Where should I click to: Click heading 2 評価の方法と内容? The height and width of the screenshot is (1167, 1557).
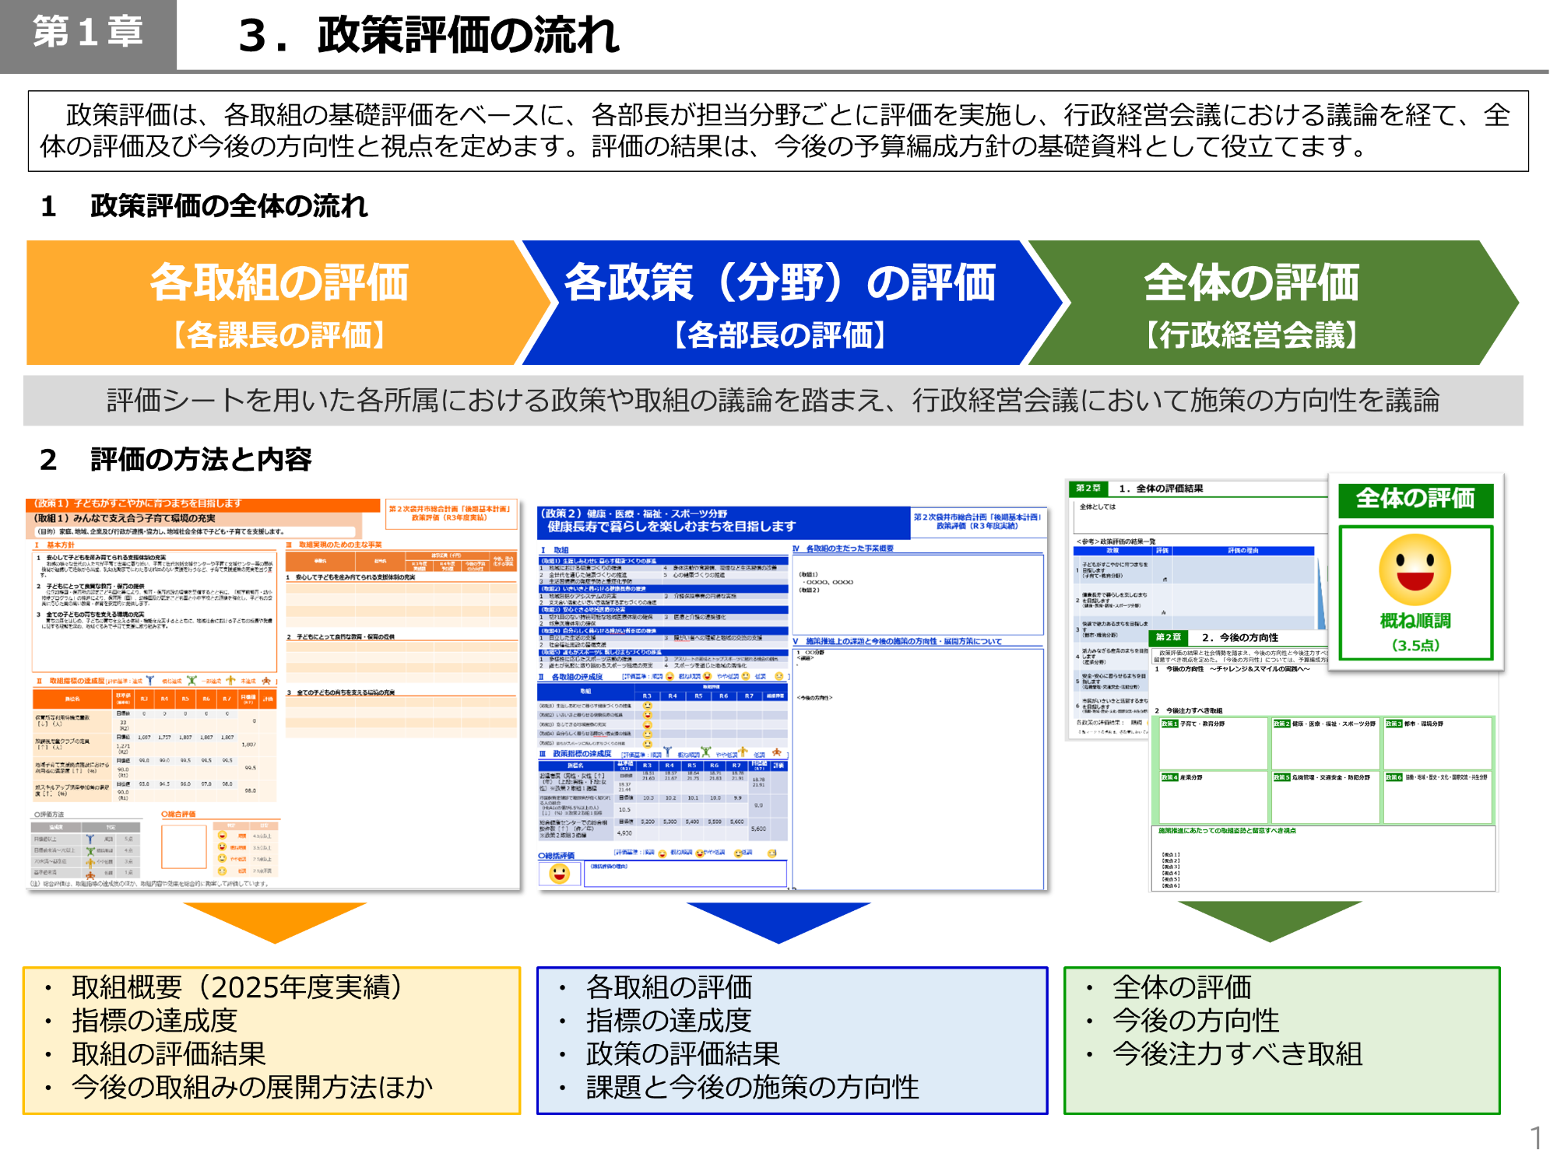(176, 460)
